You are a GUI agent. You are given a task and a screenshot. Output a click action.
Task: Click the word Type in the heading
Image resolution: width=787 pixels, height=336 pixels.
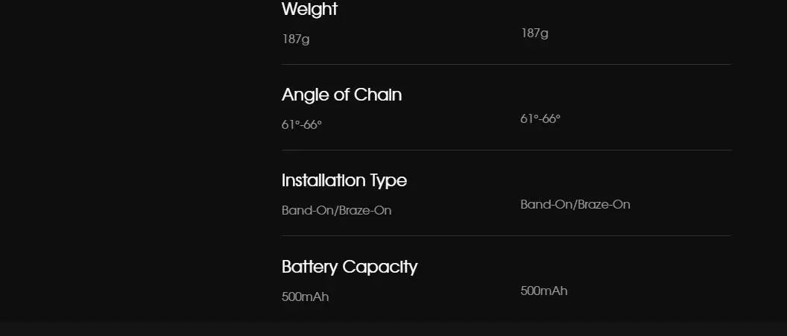tap(388, 181)
